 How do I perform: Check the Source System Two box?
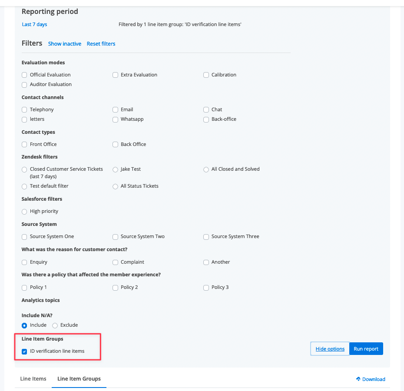(115, 237)
